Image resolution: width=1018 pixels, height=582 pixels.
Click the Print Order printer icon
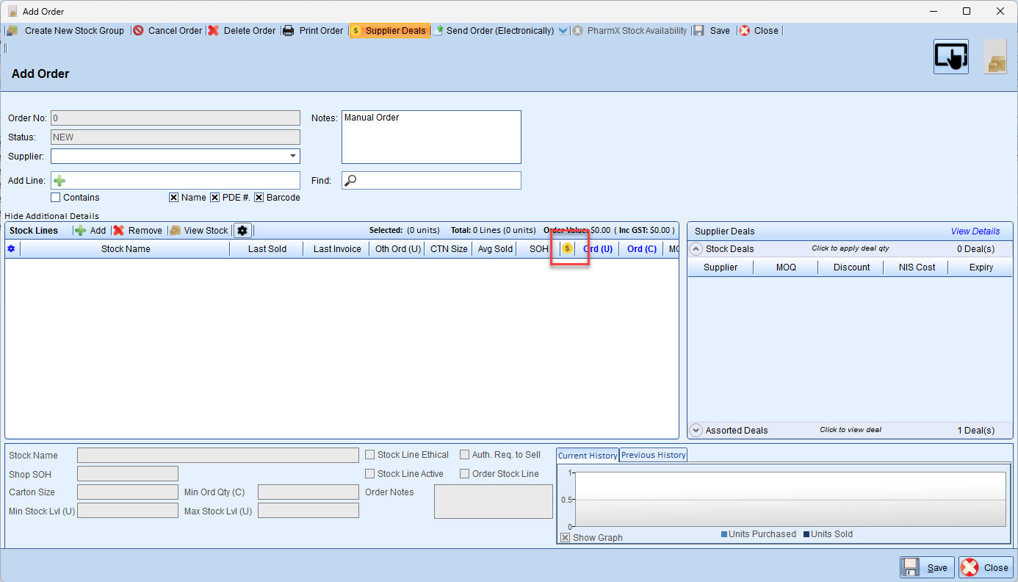coord(289,31)
